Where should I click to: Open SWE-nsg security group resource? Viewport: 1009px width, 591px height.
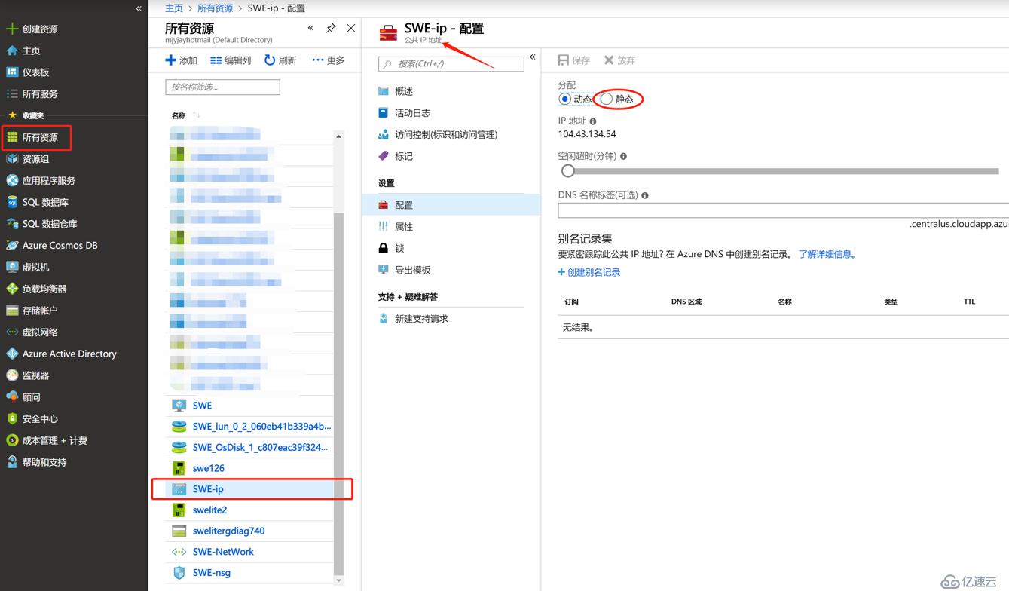pyautogui.click(x=211, y=573)
